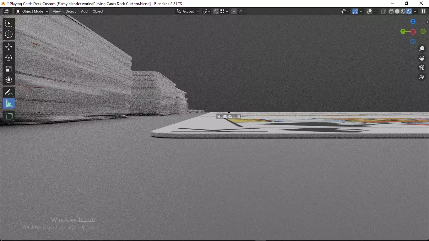Switch to Wireframe viewport shading
This screenshot has height=241, width=429.
click(x=391, y=11)
